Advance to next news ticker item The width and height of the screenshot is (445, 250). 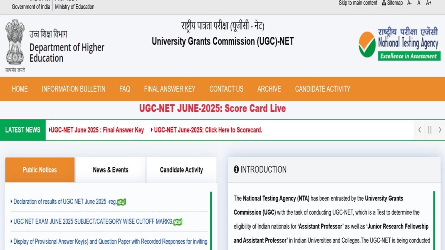click(440, 130)
